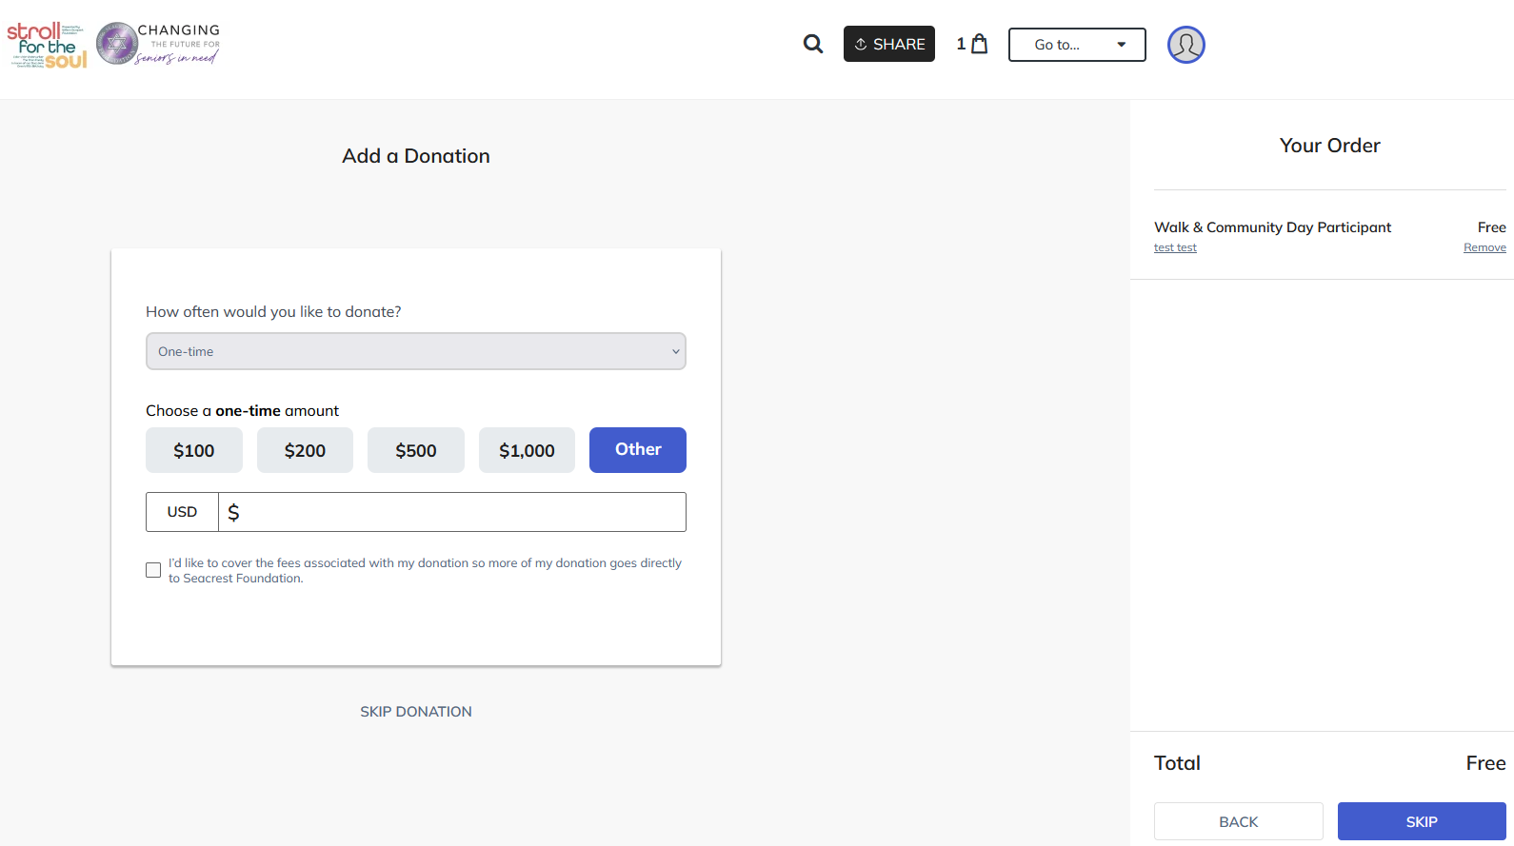The height and width of the screenshot is (846, 1514).
Task: Open the test test participant link
Action: tap(1175, 247)
